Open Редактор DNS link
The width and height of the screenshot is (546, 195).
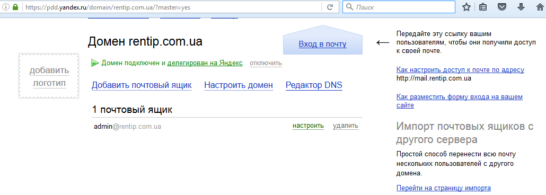(x=314, y=85)
